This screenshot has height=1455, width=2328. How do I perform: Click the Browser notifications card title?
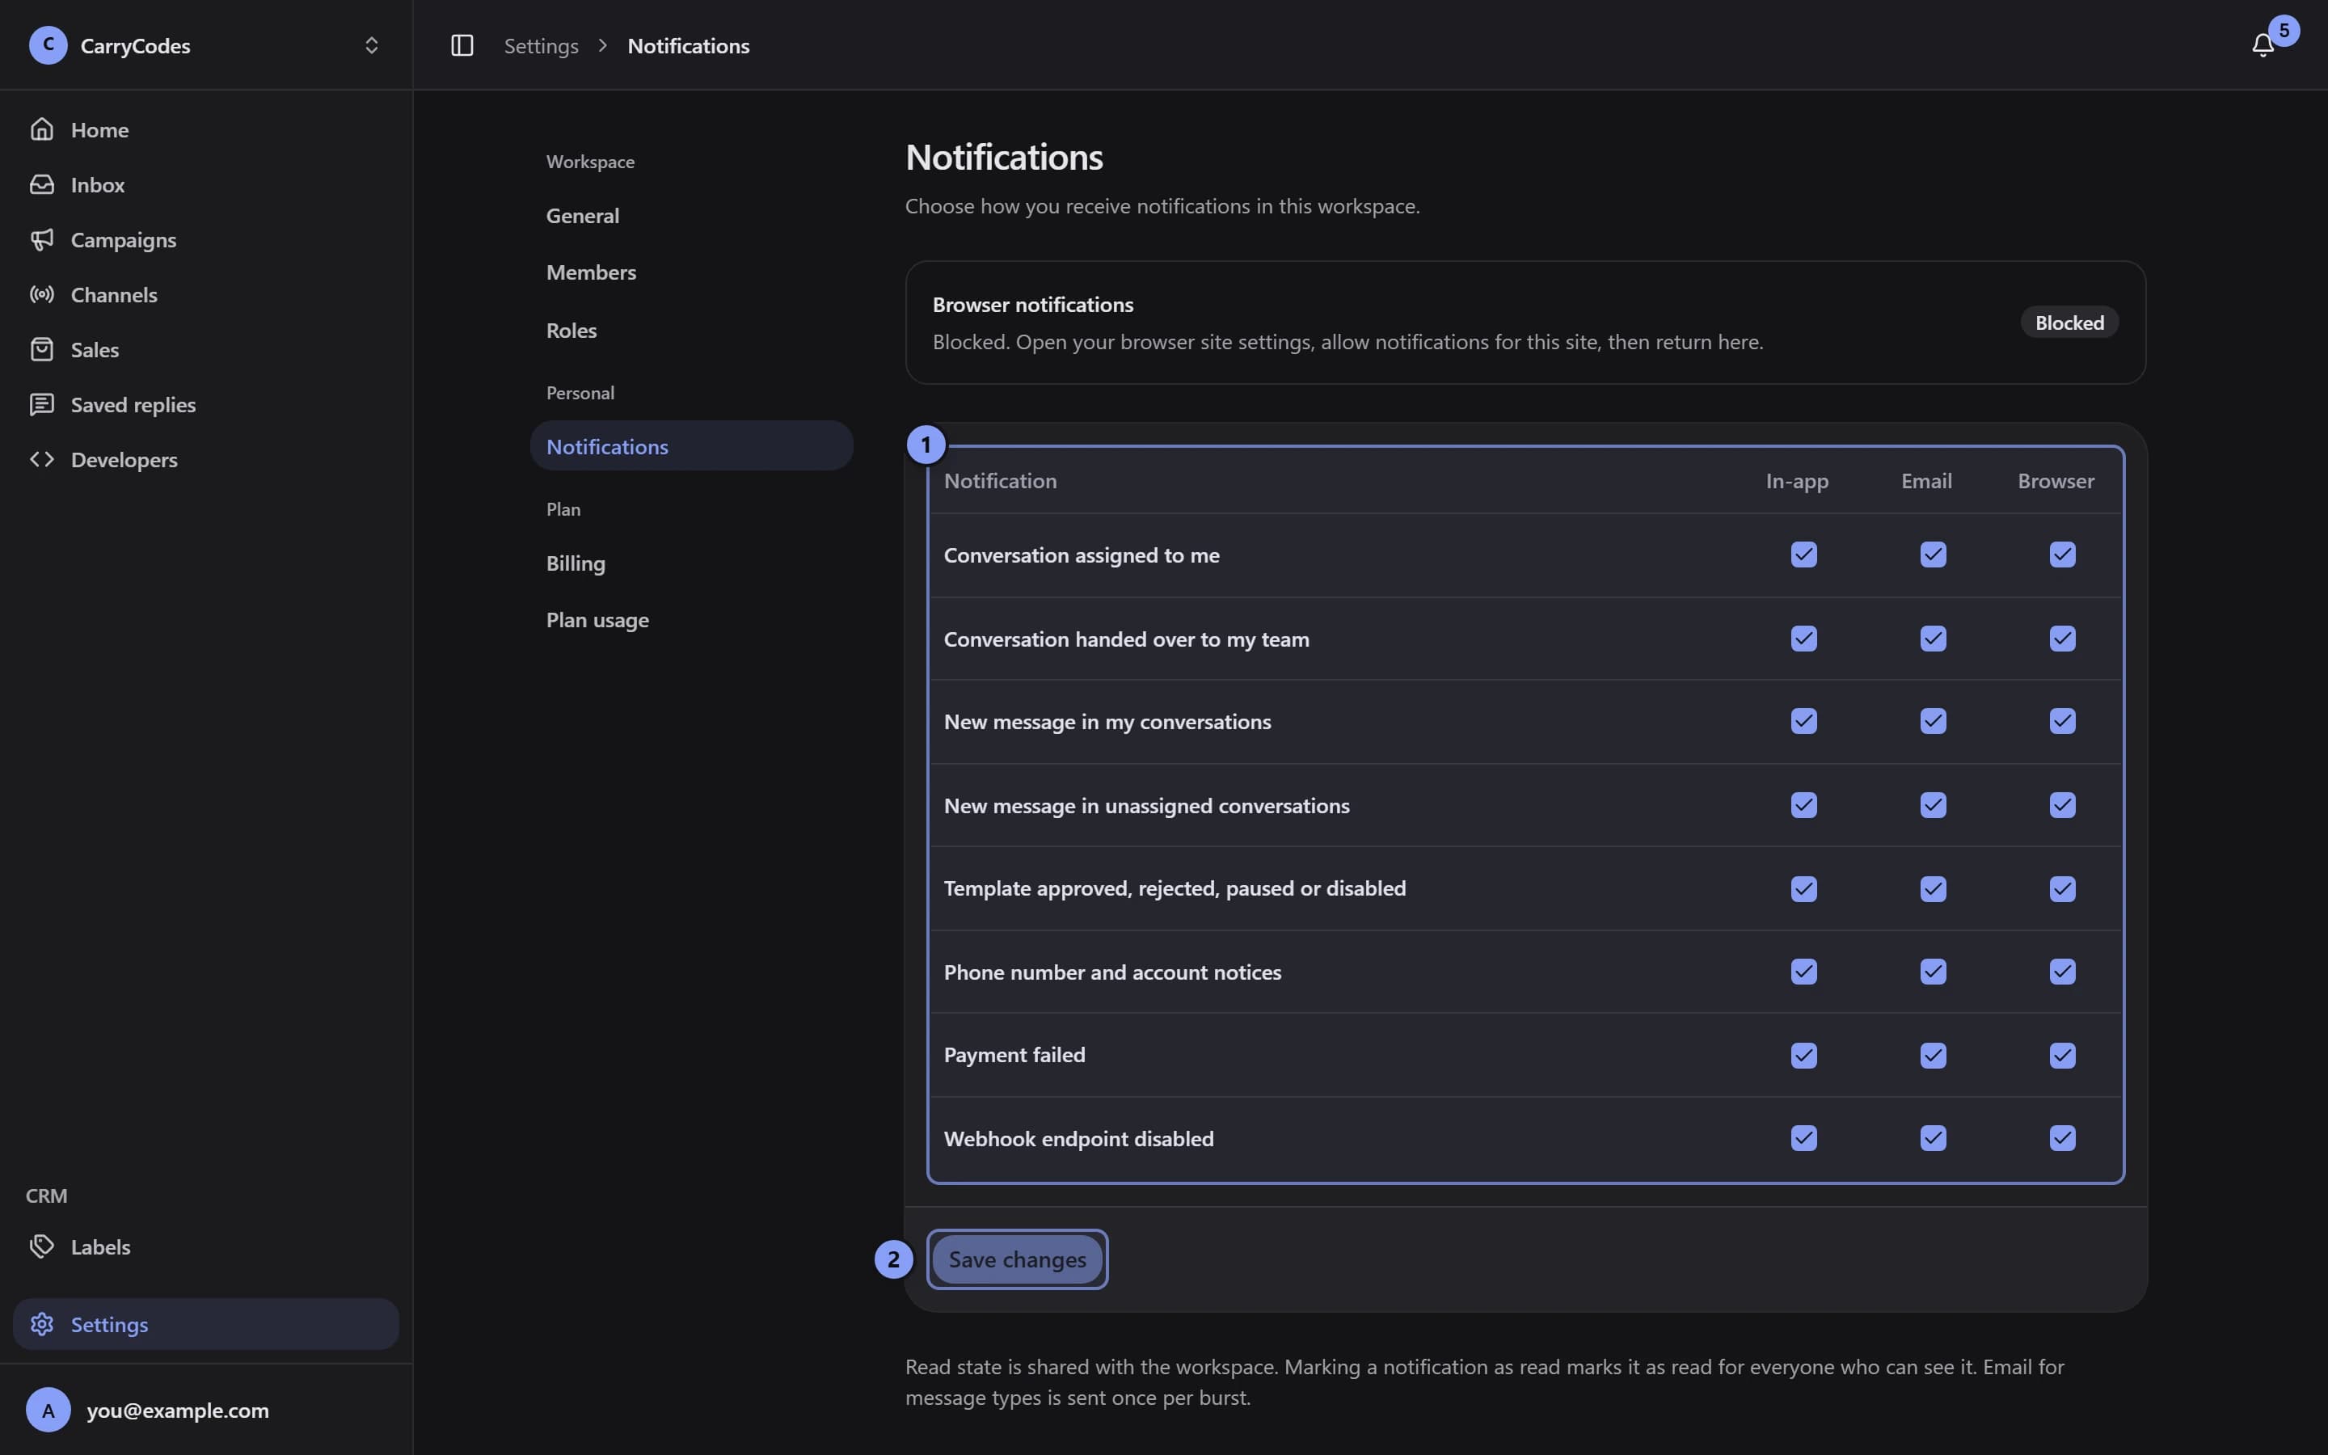(1032, 304)
